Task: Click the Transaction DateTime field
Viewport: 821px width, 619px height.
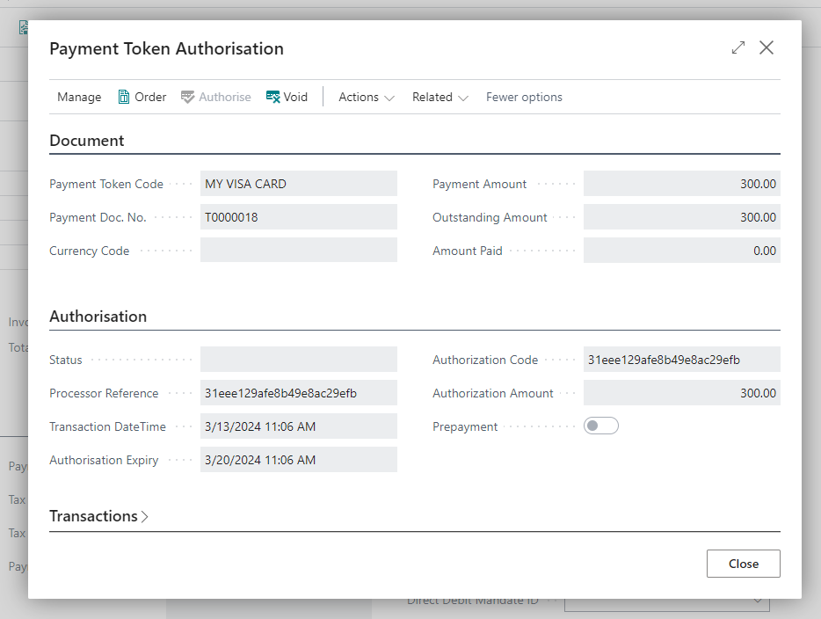Action: [299, 426]
